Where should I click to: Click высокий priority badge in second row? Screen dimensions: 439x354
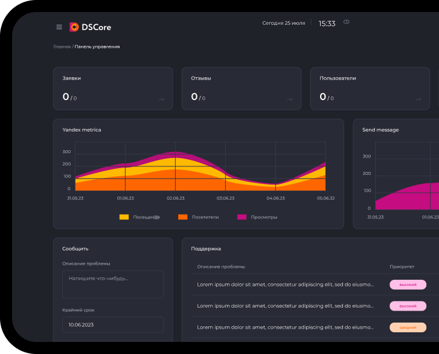408,306
